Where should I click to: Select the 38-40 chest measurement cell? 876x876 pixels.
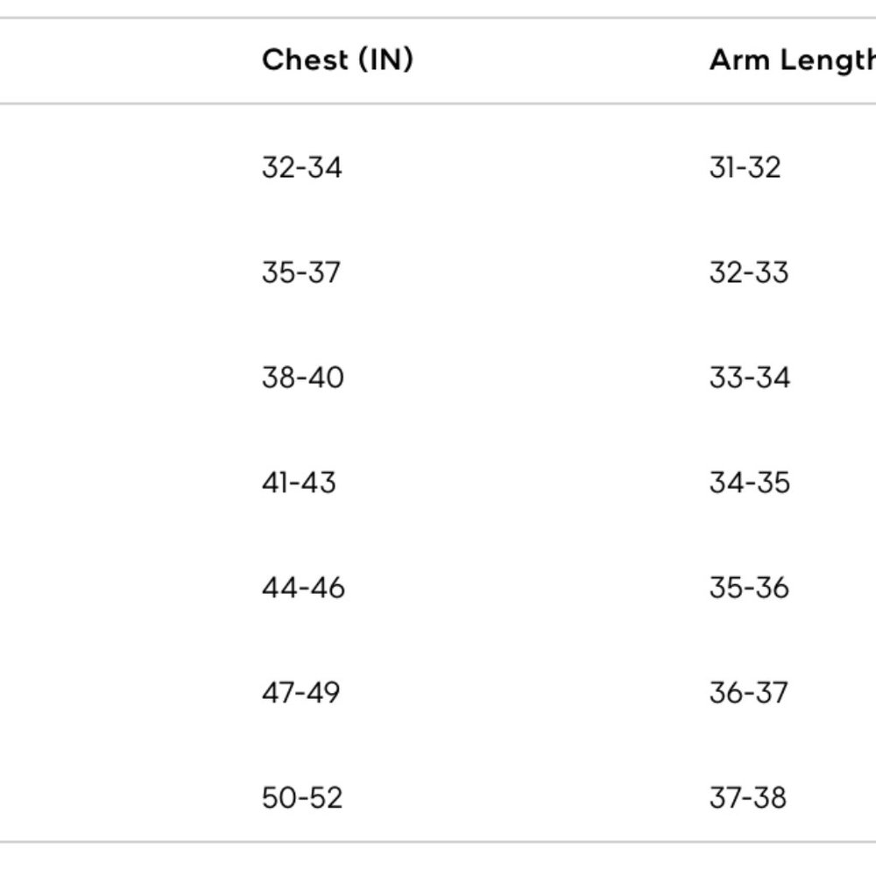click(x=303, y=378)
